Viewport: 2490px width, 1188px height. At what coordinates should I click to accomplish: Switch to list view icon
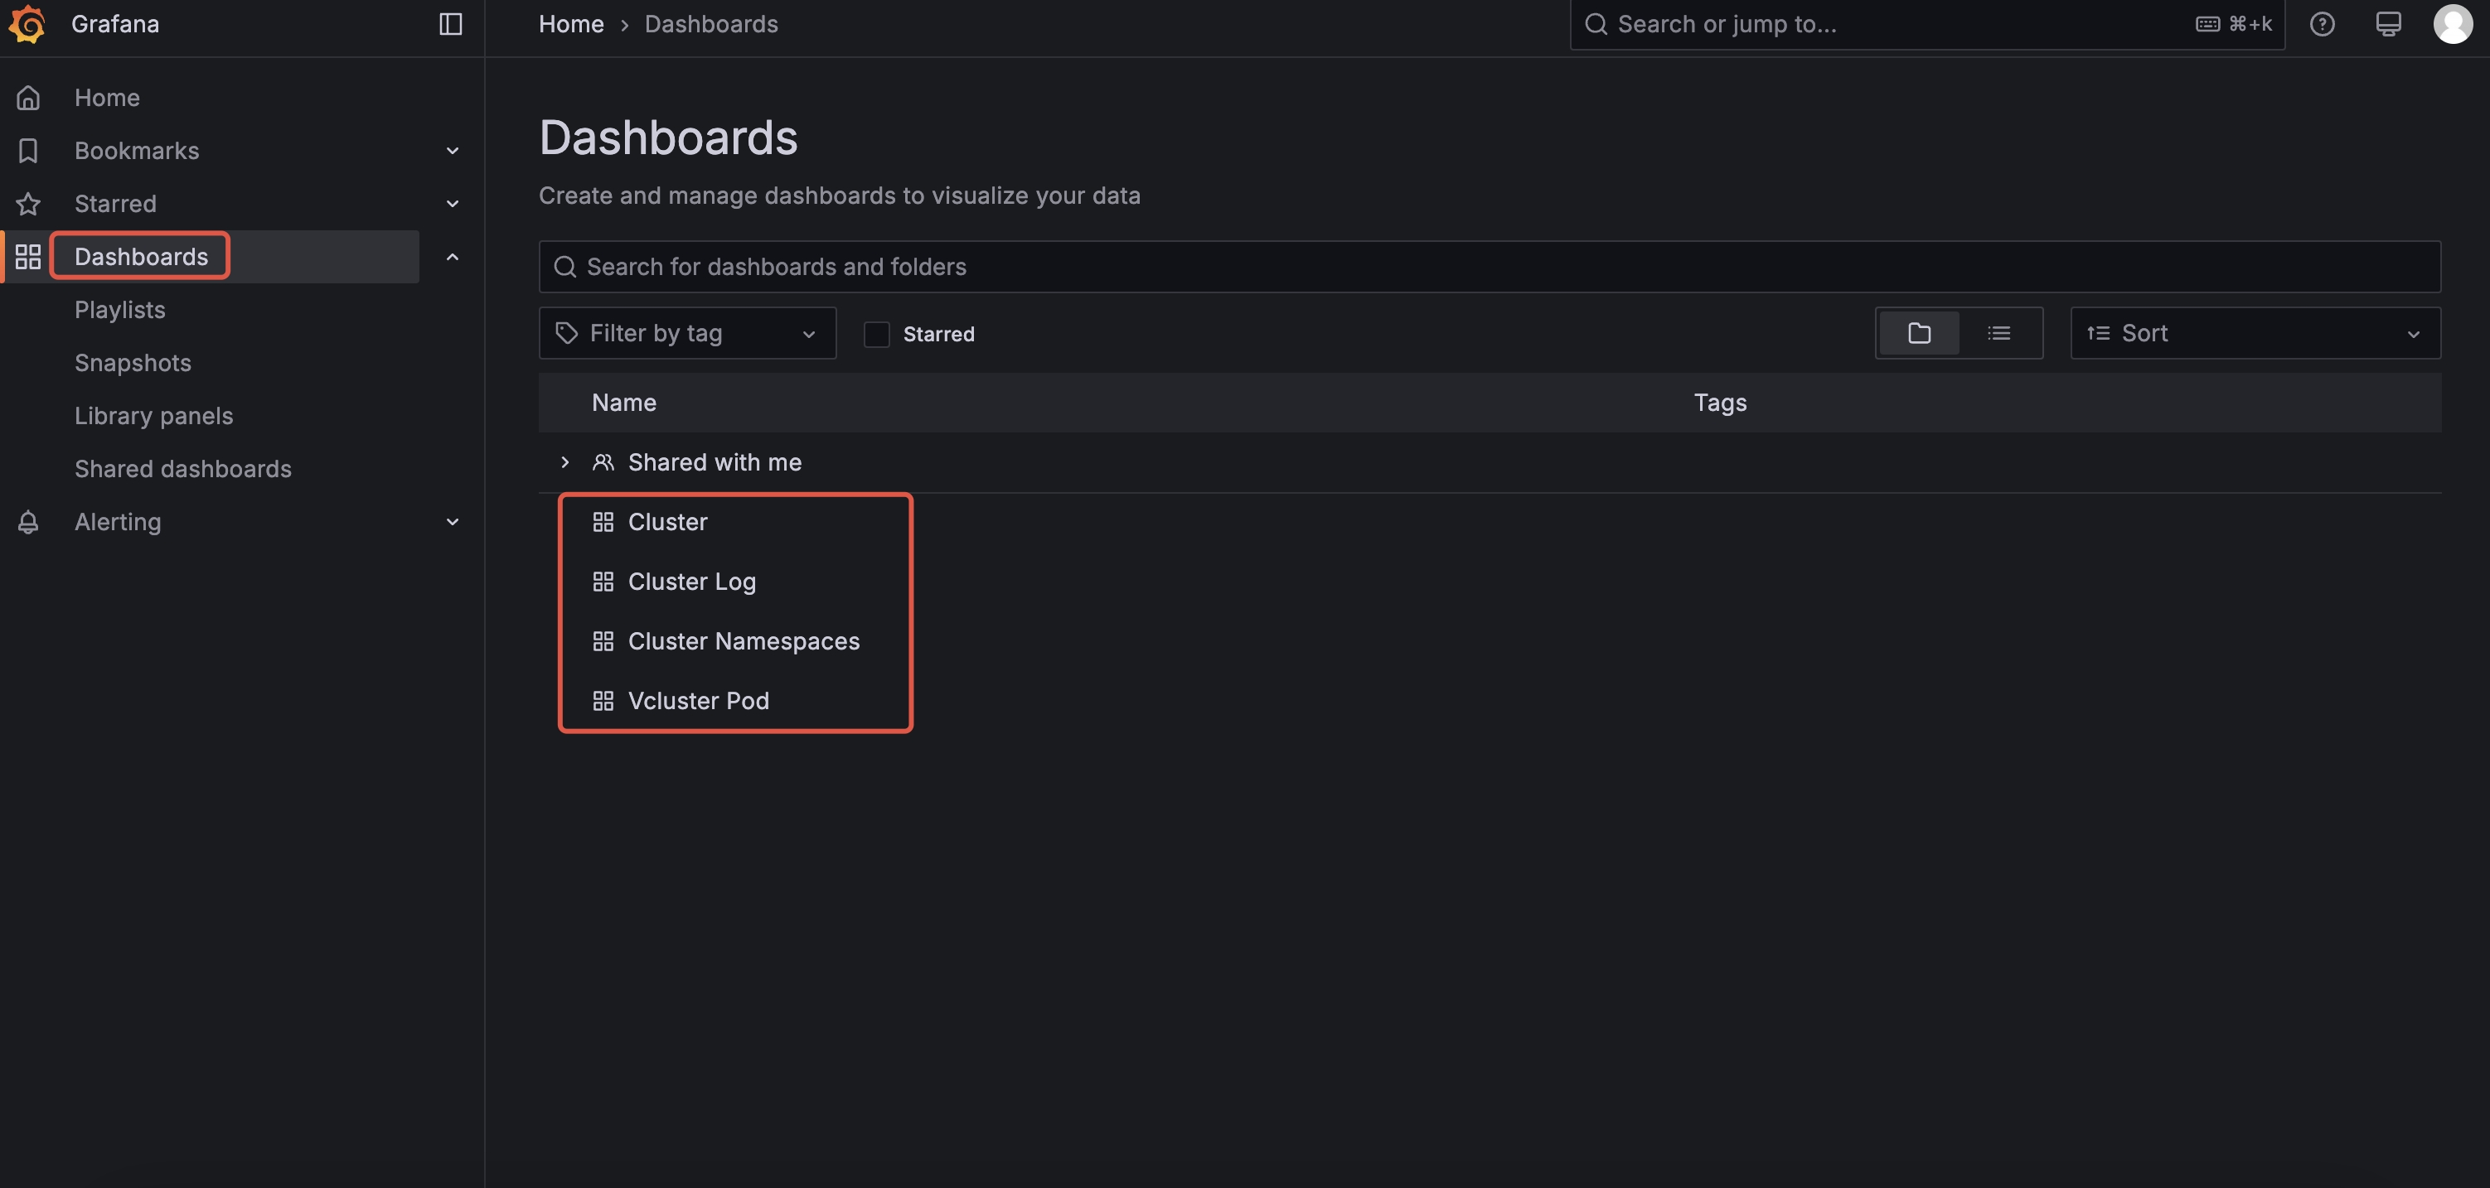pos(1999,333)
